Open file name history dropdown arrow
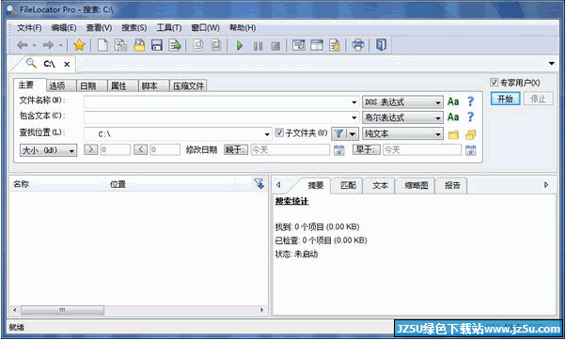This screenshot has width=566, height=340. click(x=354, y=102)
